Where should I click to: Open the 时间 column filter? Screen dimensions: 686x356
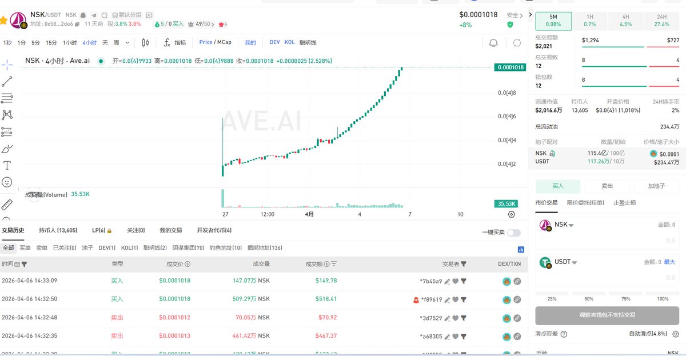[x=24, y=264]
